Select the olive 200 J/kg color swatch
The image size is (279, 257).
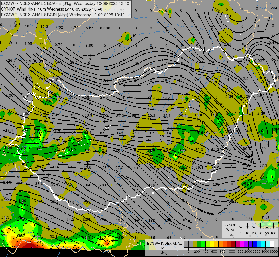tap(195, 244)
